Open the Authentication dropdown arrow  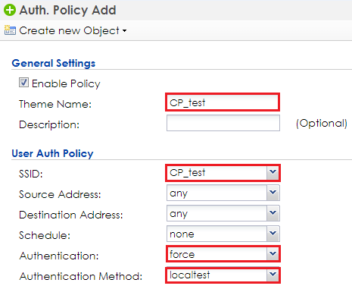tap(273, 254)
